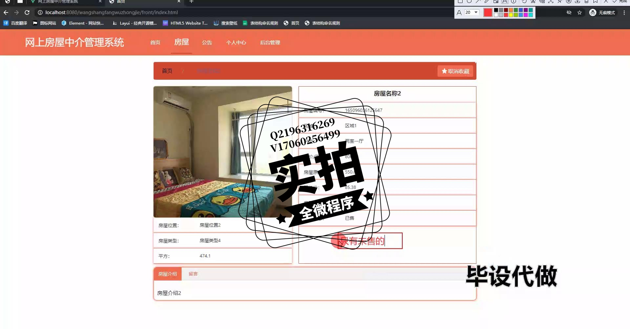Click the 房屋类型4 value
The image size is (630, 329).
click(x=210, y=240)
